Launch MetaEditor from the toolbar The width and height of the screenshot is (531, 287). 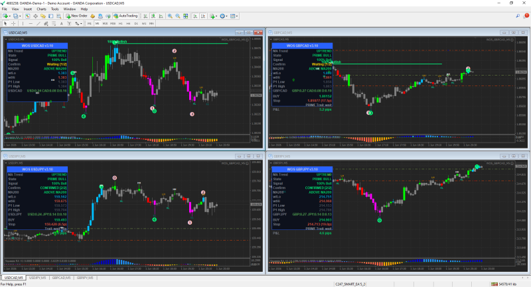point(92,16)
